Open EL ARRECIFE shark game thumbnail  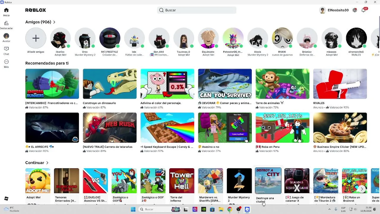(52, 128)
